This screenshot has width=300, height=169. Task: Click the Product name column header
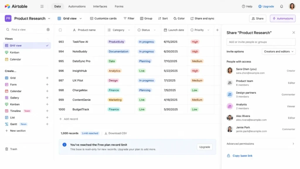pyautogui.click(x=84, y=30)
